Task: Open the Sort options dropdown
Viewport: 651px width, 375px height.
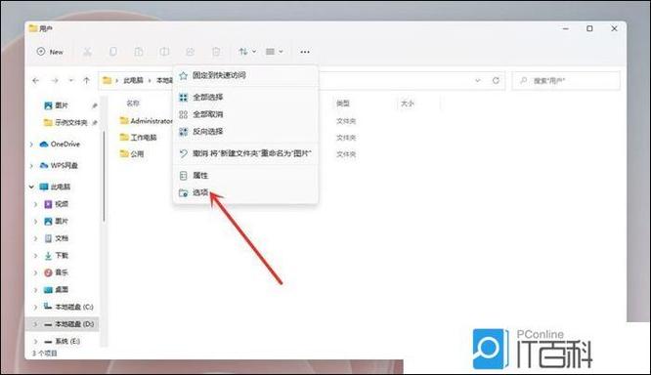Action: 247,52
